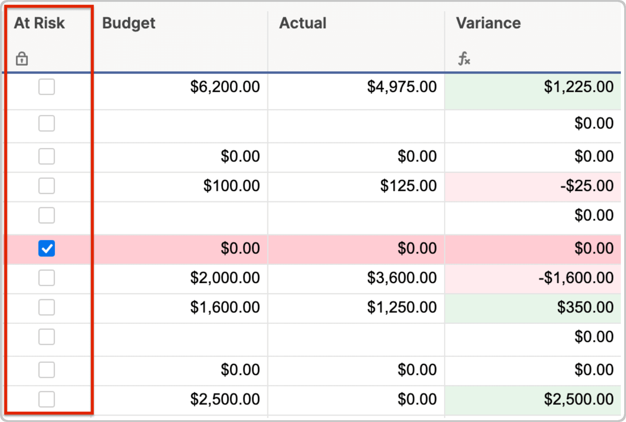The image size is (626, 422).
Task: Flag At Risk in the $2,500.00 budget row
Action: point(47,399)
